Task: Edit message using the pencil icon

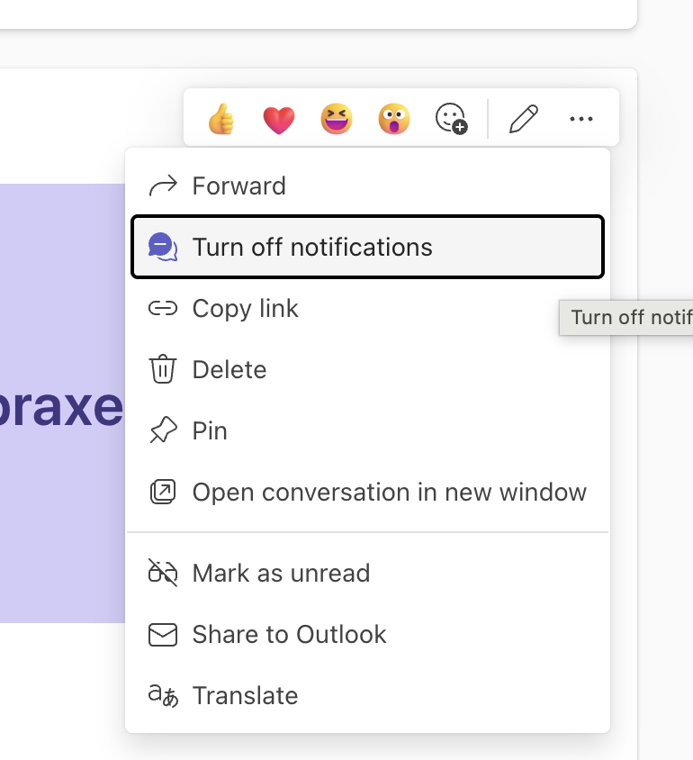Action: (524, 119)
